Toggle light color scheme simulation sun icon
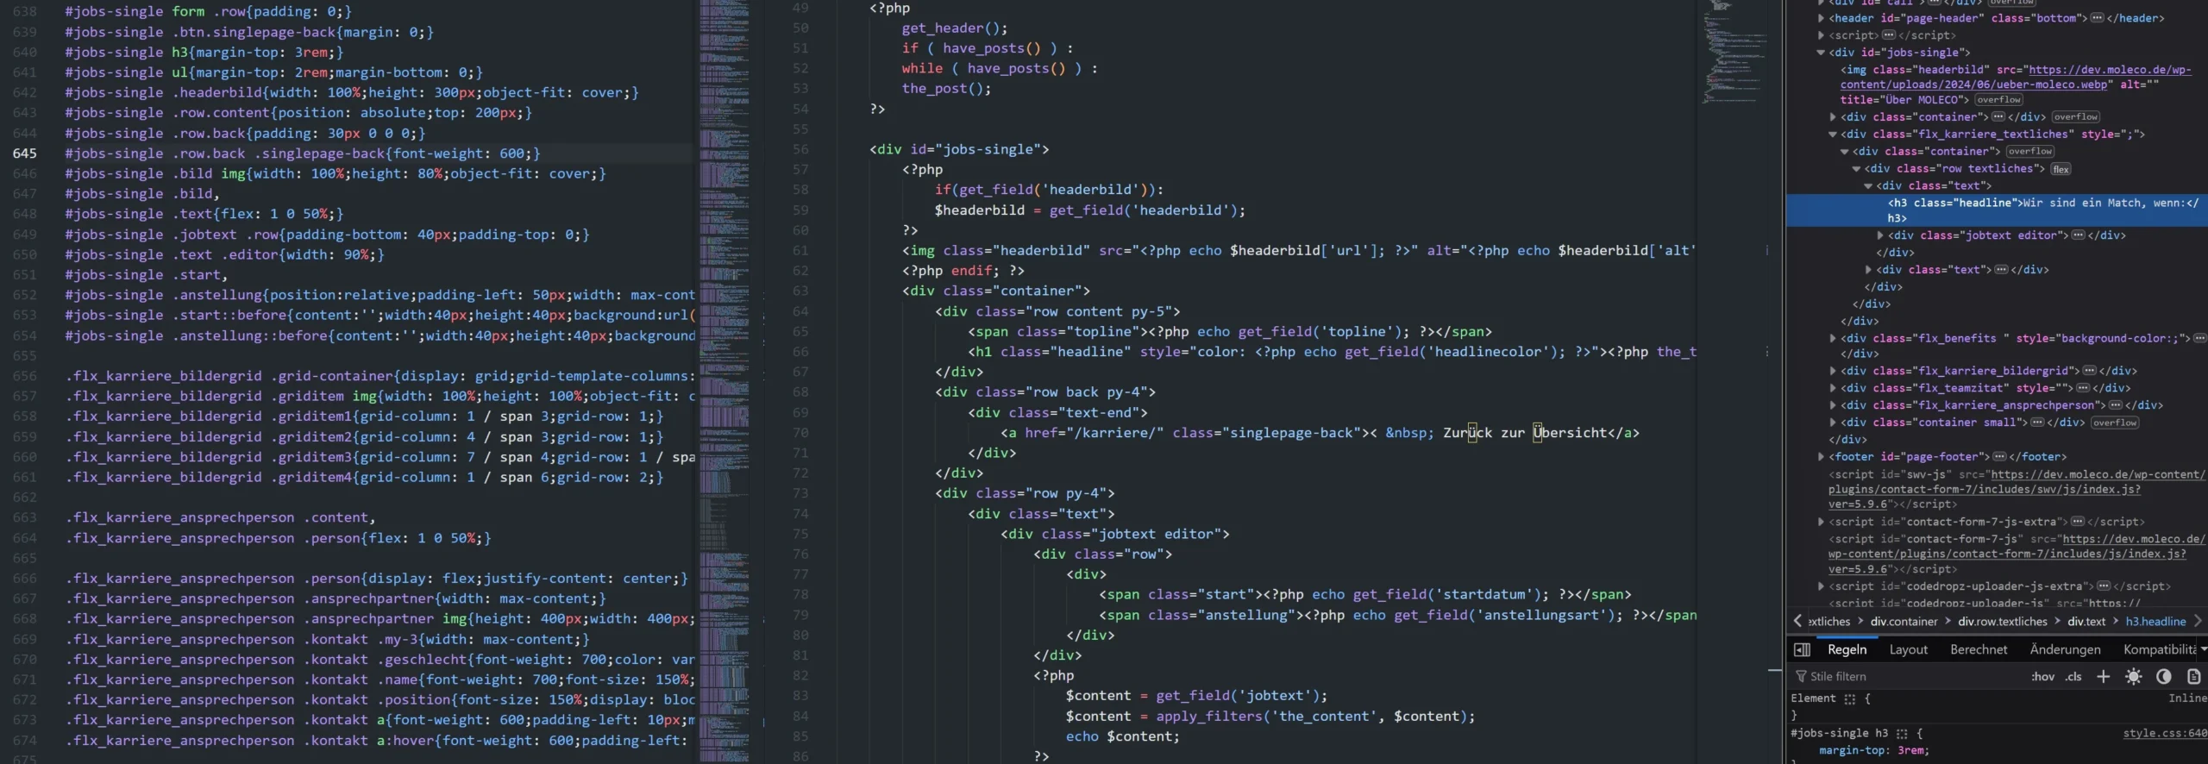This screenshot has width=2208, height=764. pos(2134,677)
